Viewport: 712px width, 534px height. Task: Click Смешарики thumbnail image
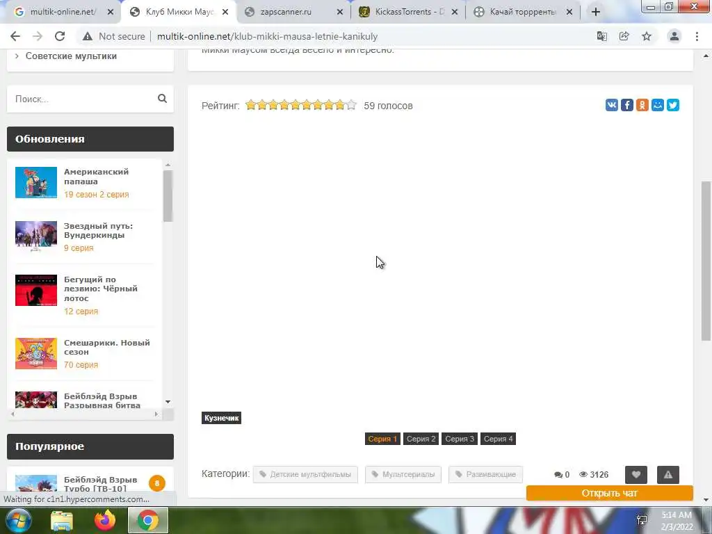coord(36,353)
